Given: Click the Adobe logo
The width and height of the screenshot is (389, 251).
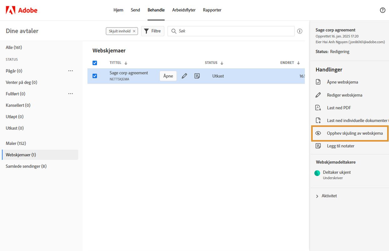Looking at the screenshot, I should tap(21, 10).
